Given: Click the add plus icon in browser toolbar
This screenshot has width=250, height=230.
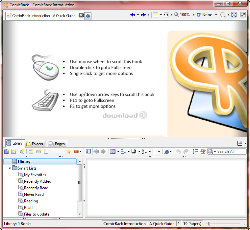Looking at the screenshot, I should coord(166,151).
